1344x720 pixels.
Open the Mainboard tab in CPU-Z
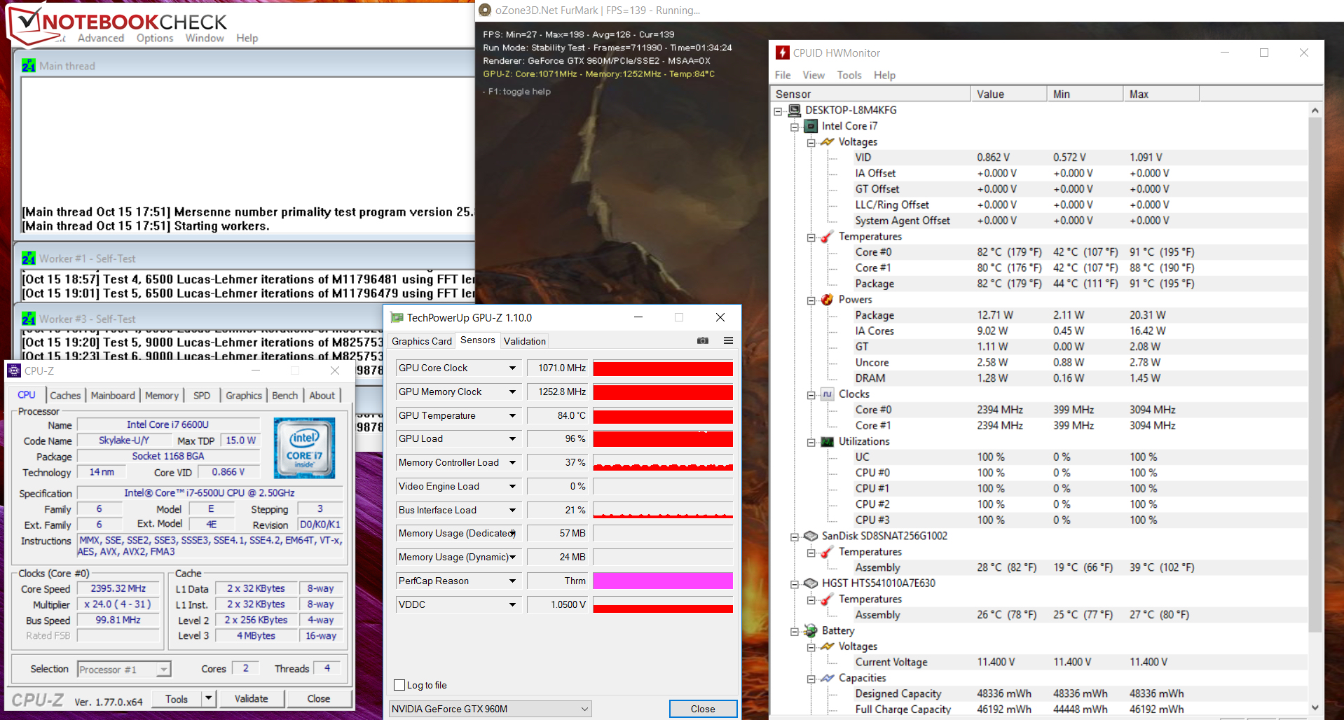(x=113, y=395)
